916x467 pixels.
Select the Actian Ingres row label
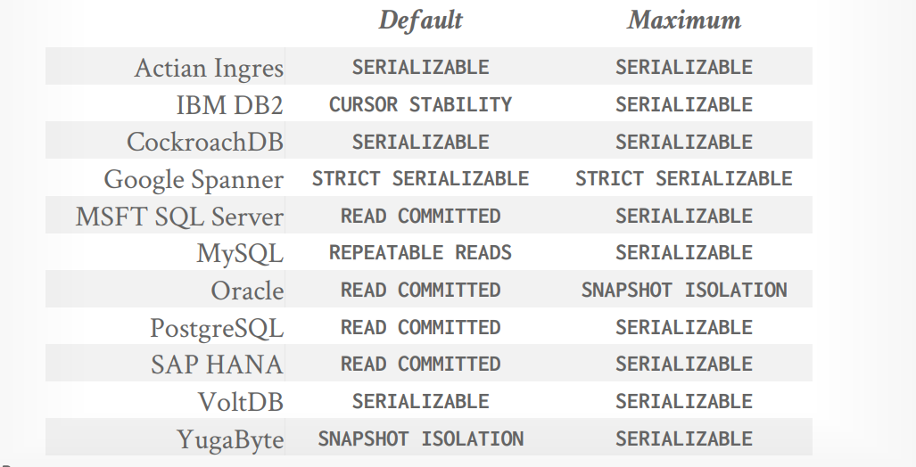pos(209,68)
